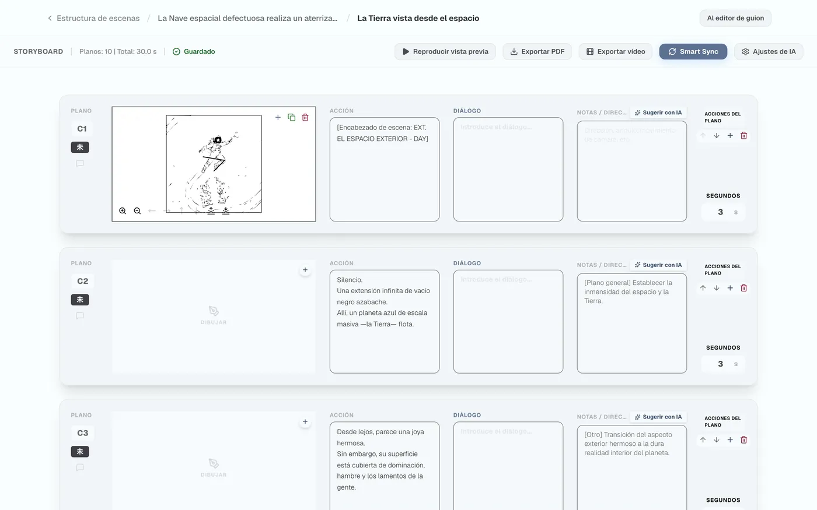Click the STORYBOARD heading

(x=39, y=51)
